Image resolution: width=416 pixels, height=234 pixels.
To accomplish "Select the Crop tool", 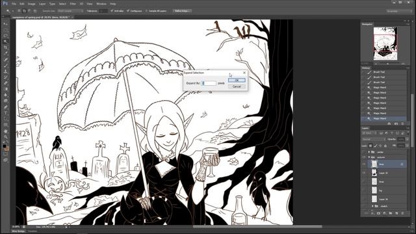I will pos(5,47).
